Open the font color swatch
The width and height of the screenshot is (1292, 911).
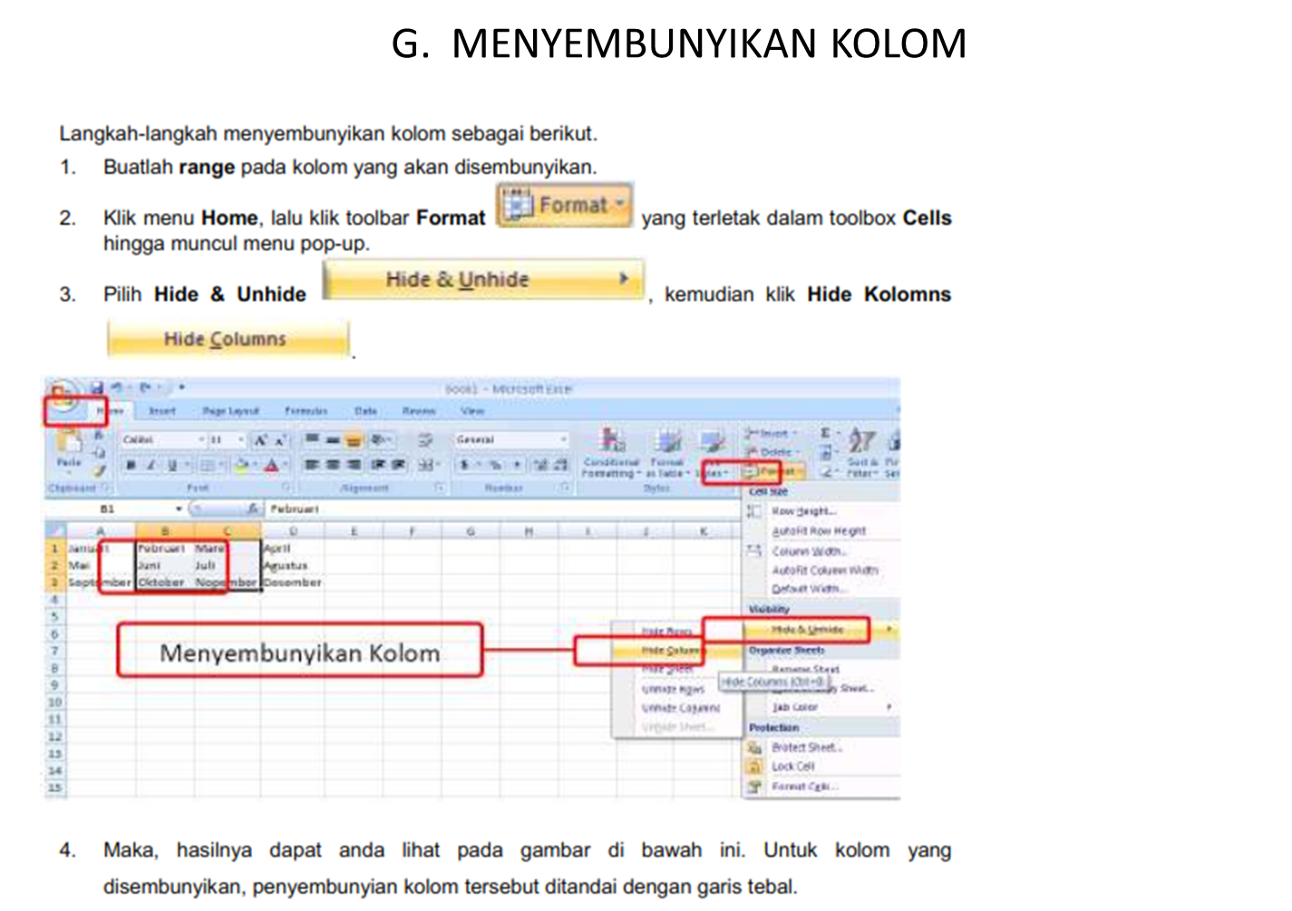click(272, 464)
